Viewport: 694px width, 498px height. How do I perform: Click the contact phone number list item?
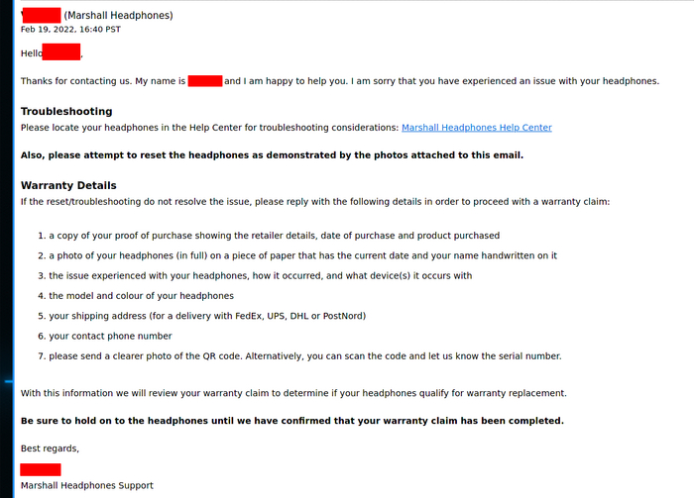click(110, 336)
